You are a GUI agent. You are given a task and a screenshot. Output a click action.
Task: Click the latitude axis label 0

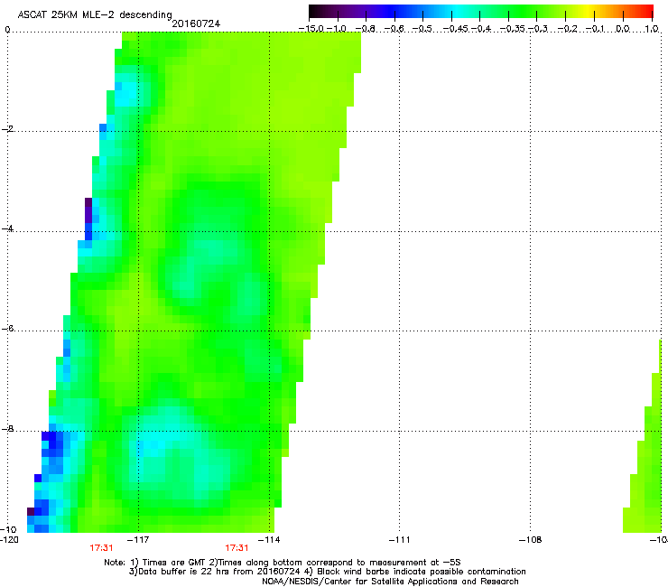[7, 30]
